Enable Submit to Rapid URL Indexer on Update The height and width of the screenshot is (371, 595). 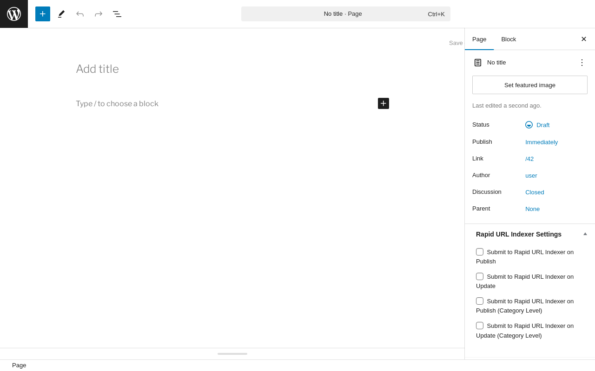[x=480, y=276]
